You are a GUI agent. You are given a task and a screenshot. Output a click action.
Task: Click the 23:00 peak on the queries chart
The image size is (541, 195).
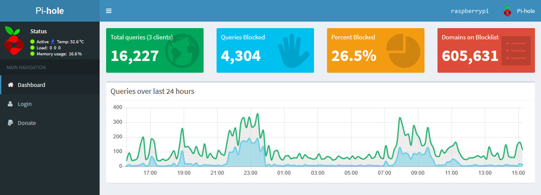click(x=257, y=114)
